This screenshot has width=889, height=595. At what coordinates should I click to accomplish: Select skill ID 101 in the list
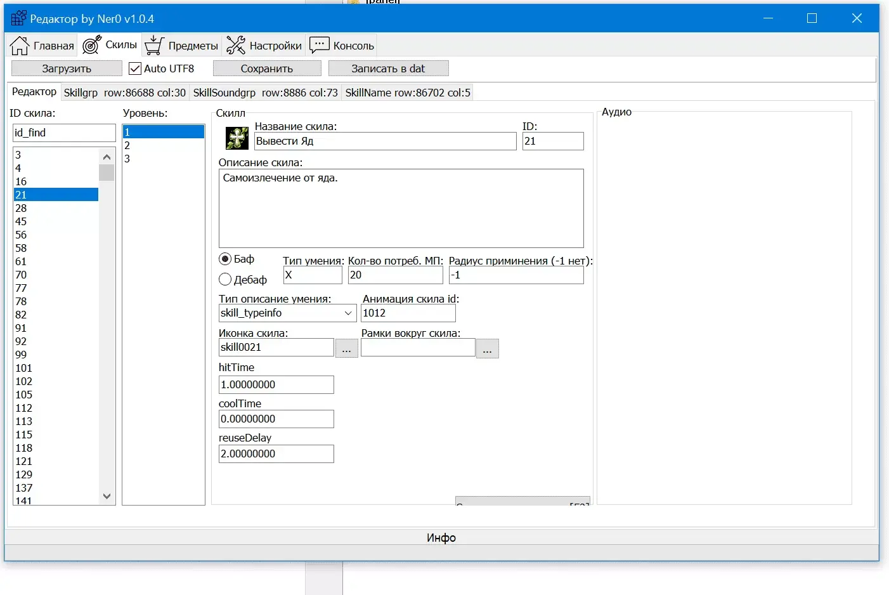point(56,368)
